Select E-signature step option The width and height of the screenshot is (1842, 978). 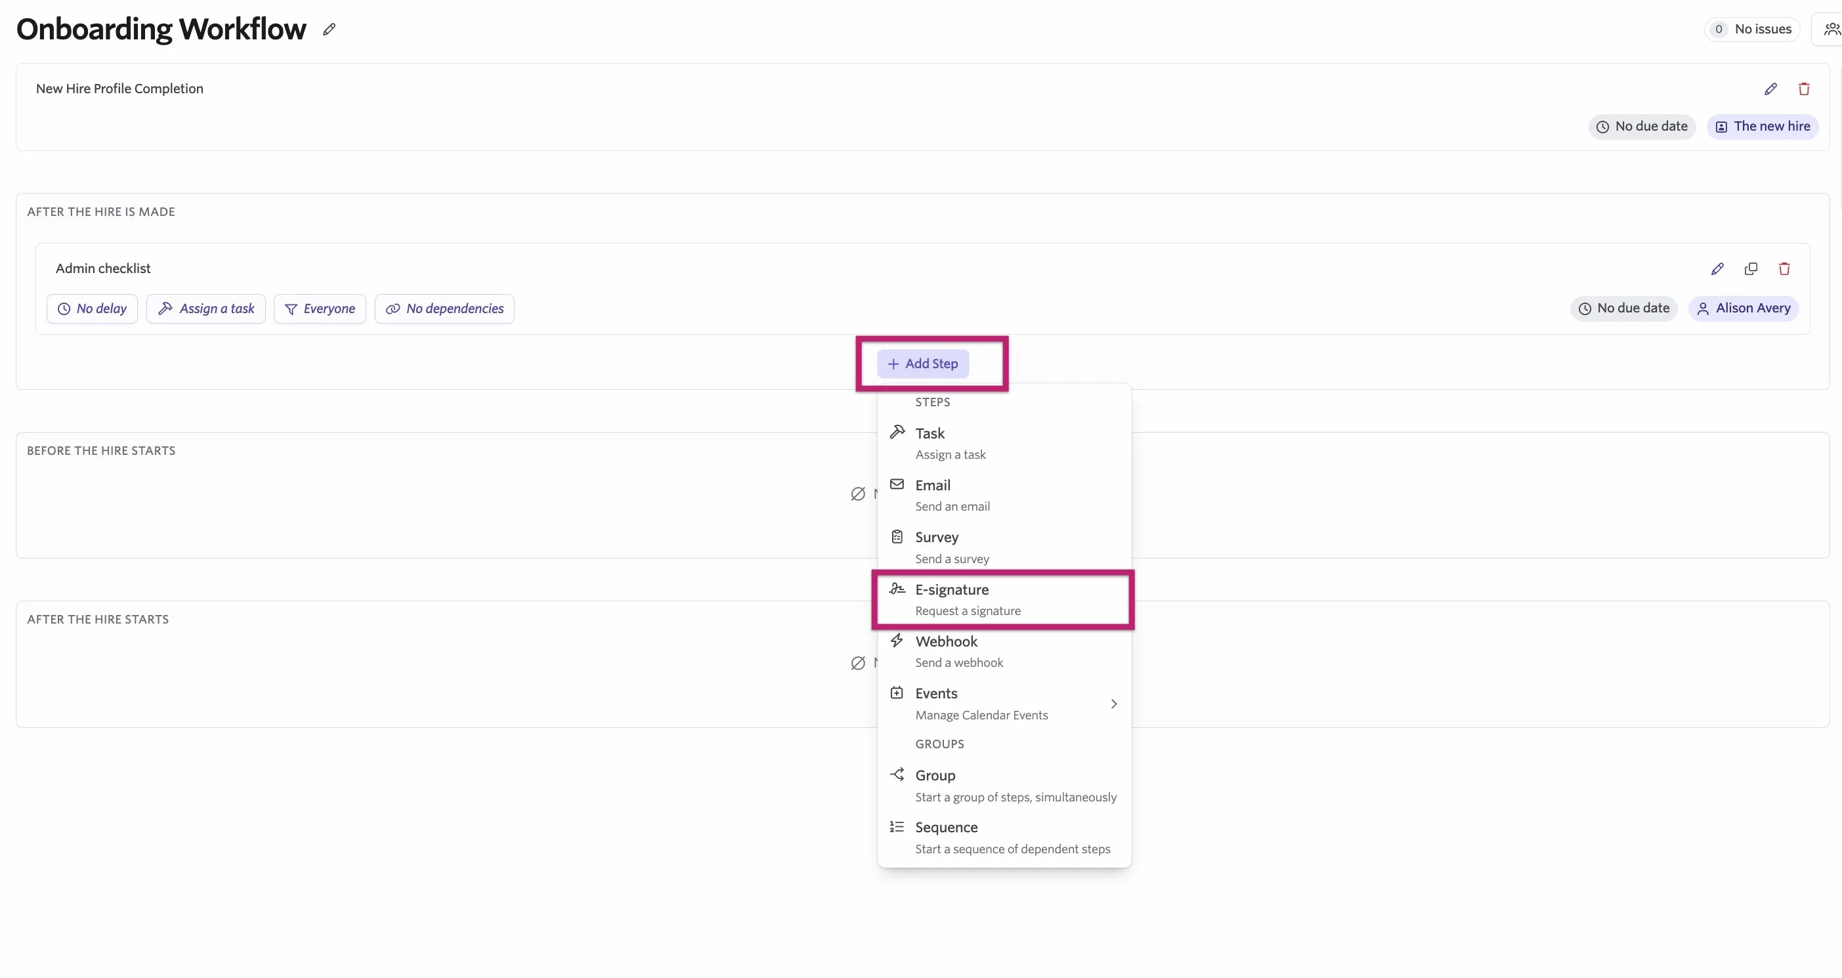click(x=1004, y=600)
